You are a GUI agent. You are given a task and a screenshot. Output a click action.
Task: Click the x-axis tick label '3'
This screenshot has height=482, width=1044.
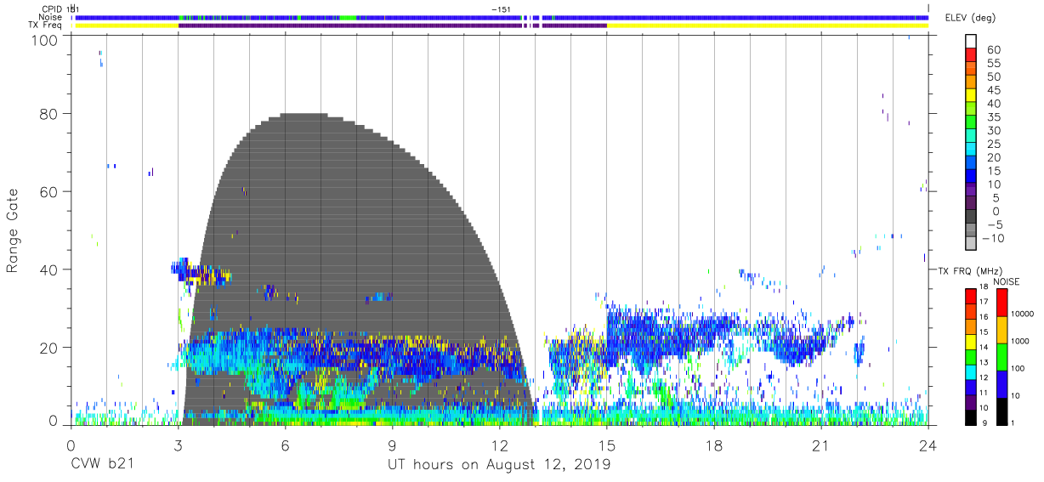(x=178, y=445)
